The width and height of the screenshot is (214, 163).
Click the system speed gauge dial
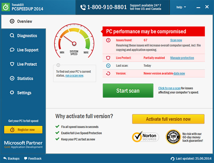coord(74,41)
